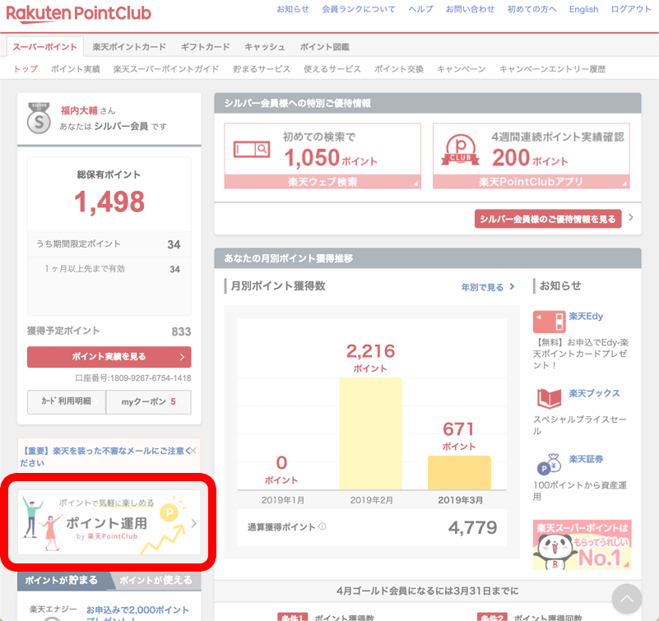Open お申込みで2,000ポイント 楽天エナジー link

[137, 614]
